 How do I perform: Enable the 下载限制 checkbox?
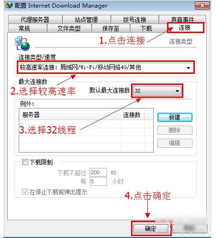[25, 162]
